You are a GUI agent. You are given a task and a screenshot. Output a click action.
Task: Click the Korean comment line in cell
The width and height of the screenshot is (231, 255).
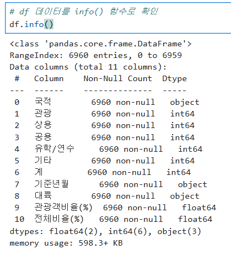coord(84,12)
